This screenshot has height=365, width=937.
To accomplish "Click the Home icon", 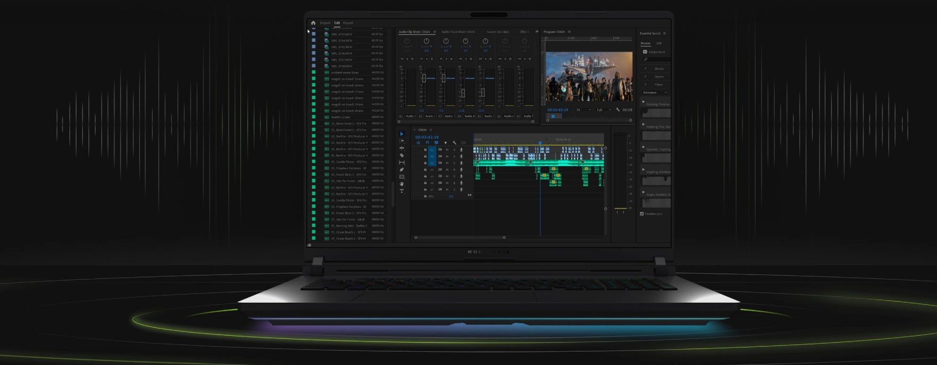I will [313, 23].
